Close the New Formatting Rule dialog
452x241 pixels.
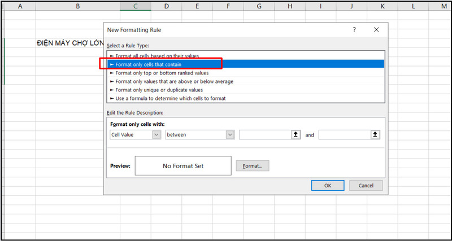coord(376,29)
